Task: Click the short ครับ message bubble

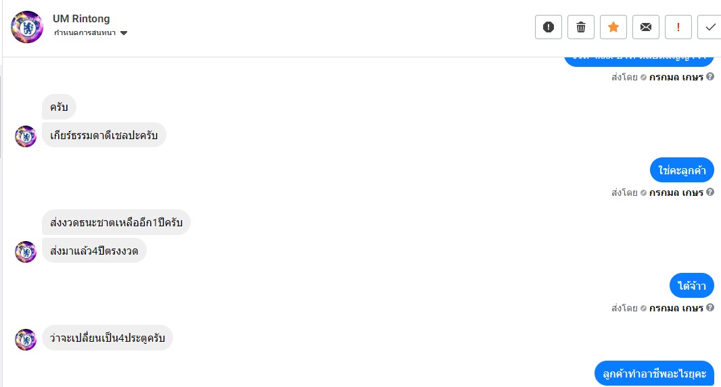Action: coord(60,107)
